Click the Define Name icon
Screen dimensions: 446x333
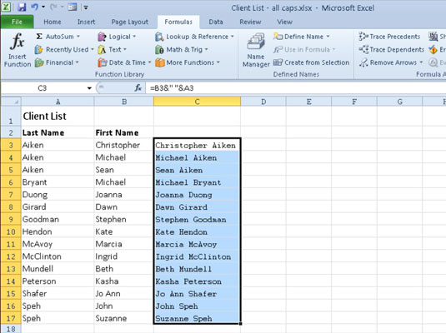pos(278,37)
